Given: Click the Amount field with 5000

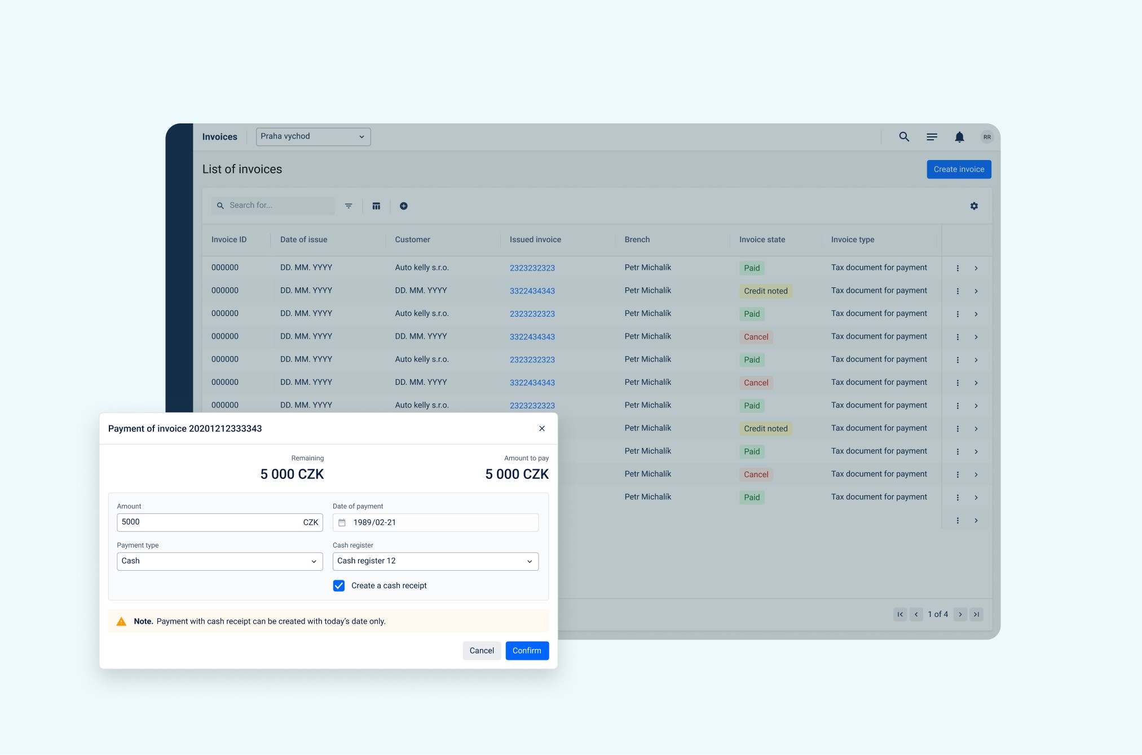Looking at the screenshot, I should [x=220, y=522].
